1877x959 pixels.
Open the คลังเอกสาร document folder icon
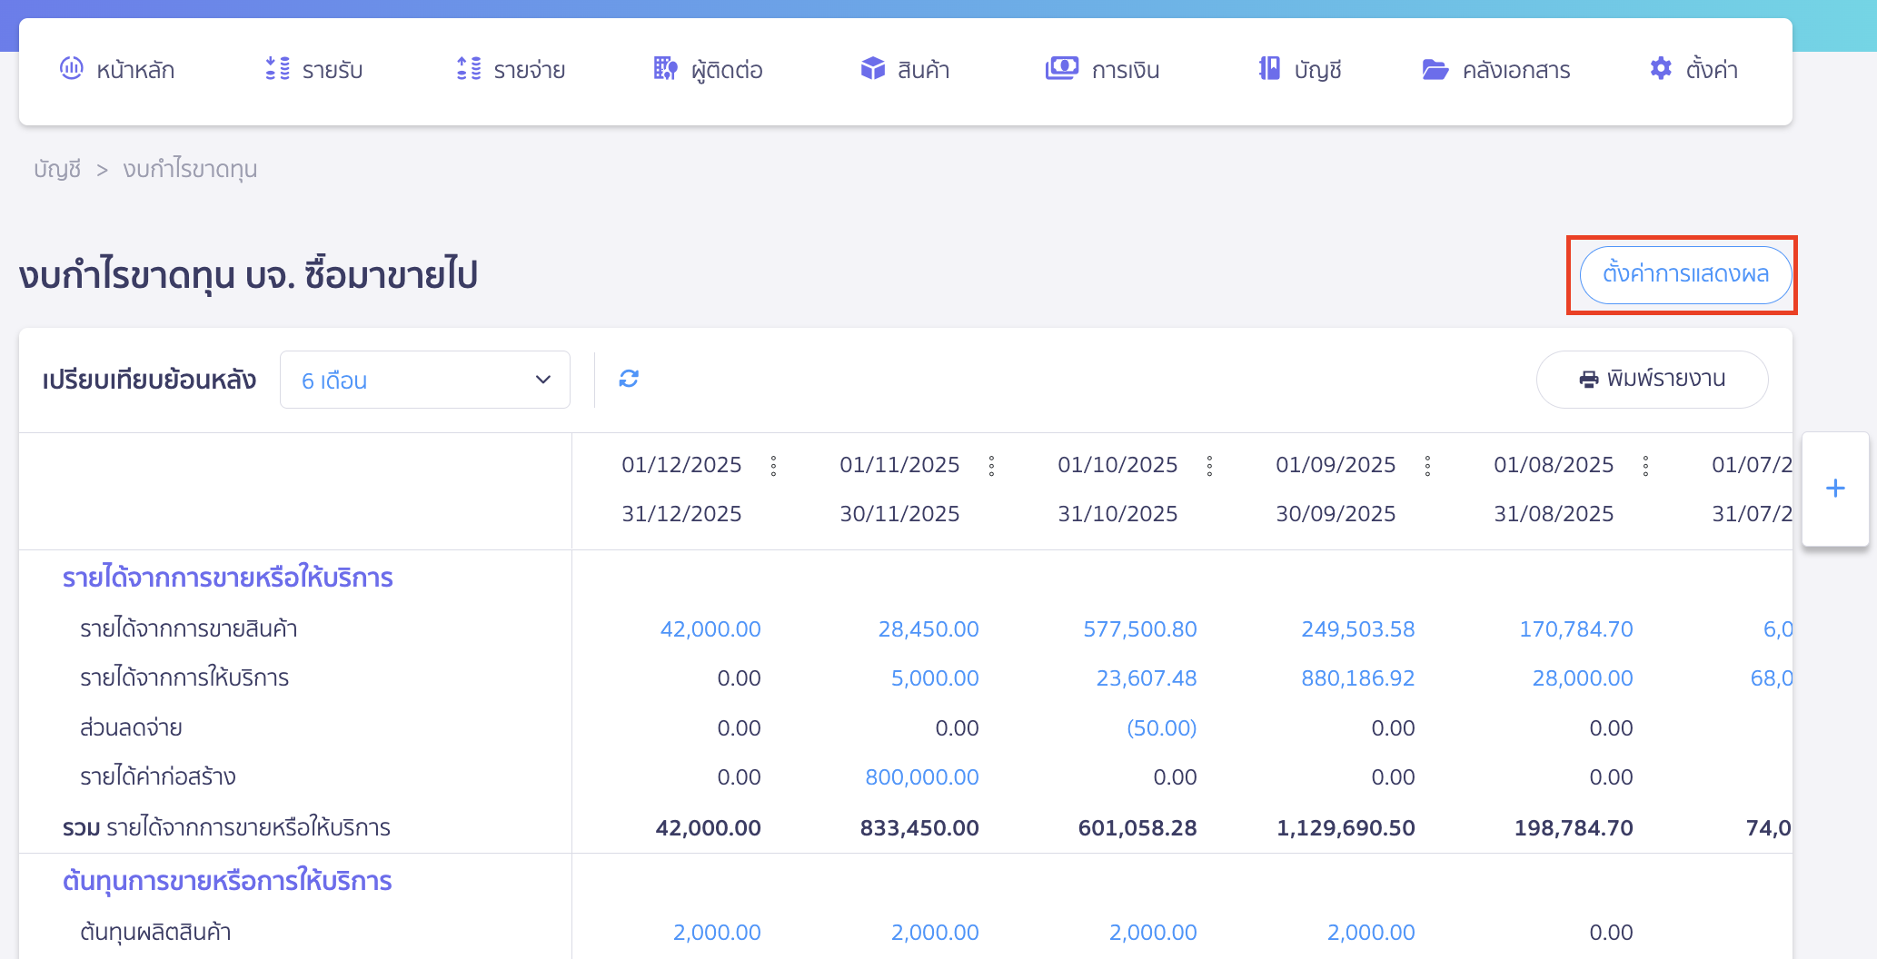(x=1435, y=68)
